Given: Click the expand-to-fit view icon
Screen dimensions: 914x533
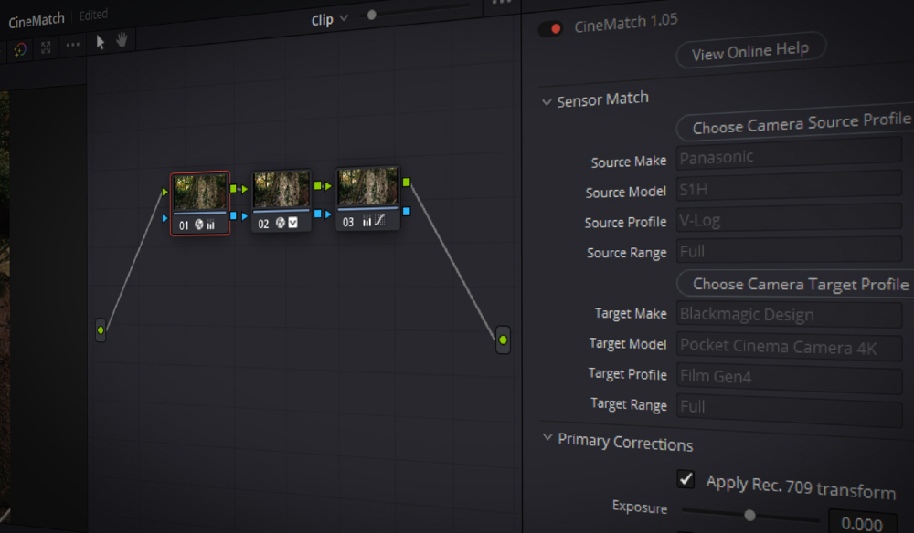Looking at the screenshot, I should (47, 47).
